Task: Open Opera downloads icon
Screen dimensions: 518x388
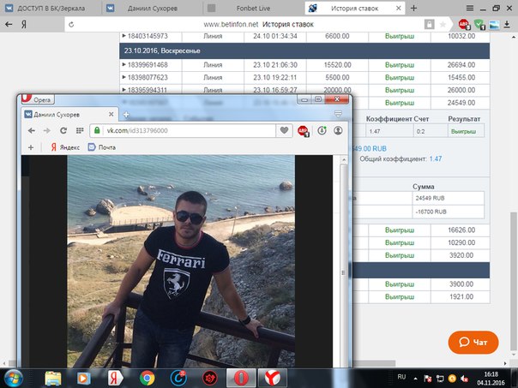Action: [322, 131]
